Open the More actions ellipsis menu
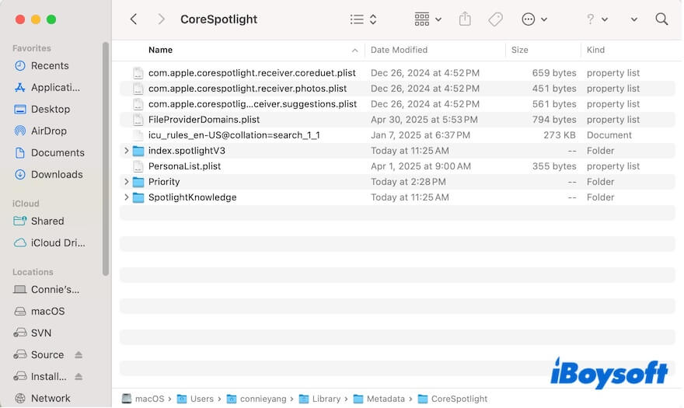The image size is (684, 408). tap(534, 19)
